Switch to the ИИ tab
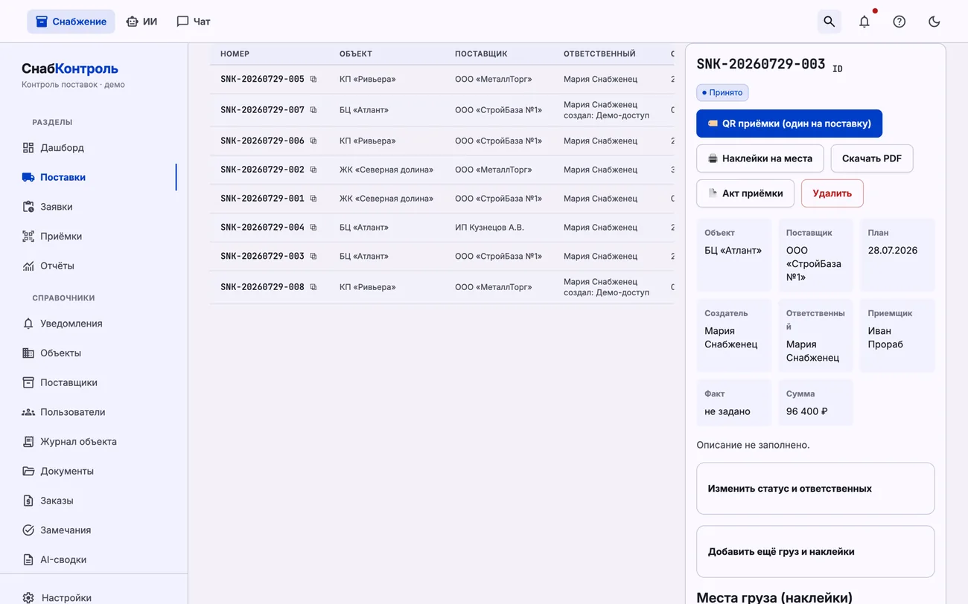Image resolution: width=968 pixels, height=604 pixels. coord(141,22)
